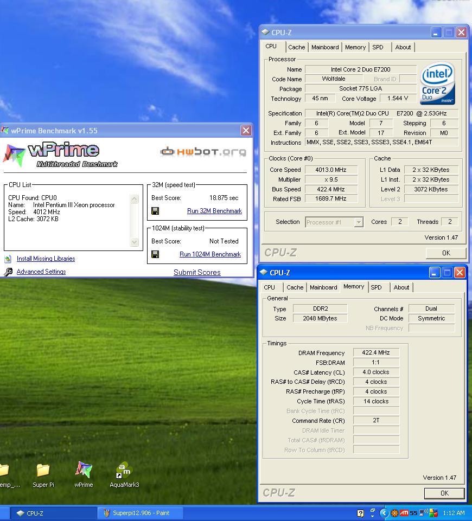Switch to Superpi12.906 - Paint taskbar button

(x=141, y=513)
